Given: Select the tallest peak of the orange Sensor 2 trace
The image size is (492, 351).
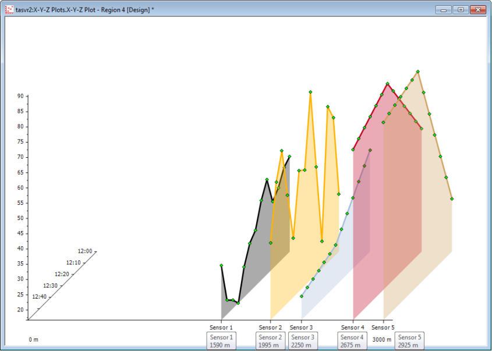Looking at the screenshot, I should pos(310,92).
